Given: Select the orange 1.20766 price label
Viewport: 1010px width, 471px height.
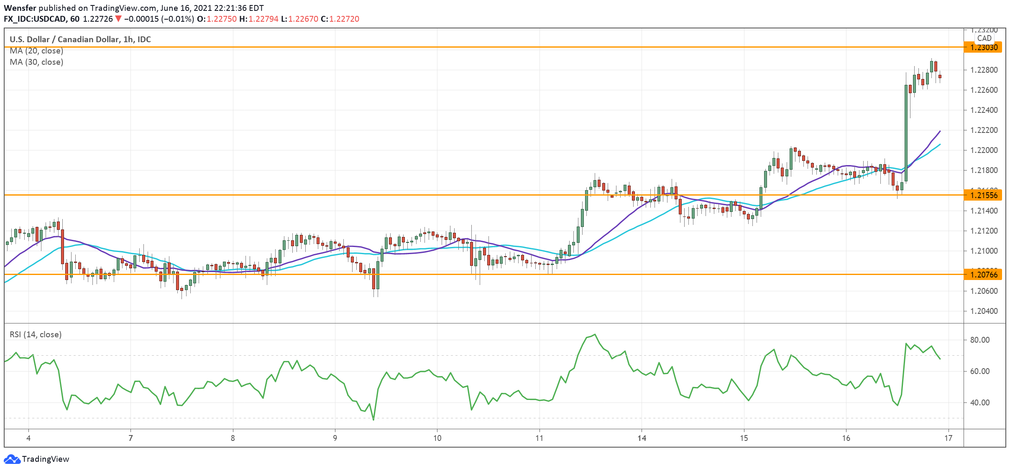Looking at the screenshot, I should pos(984,275).
